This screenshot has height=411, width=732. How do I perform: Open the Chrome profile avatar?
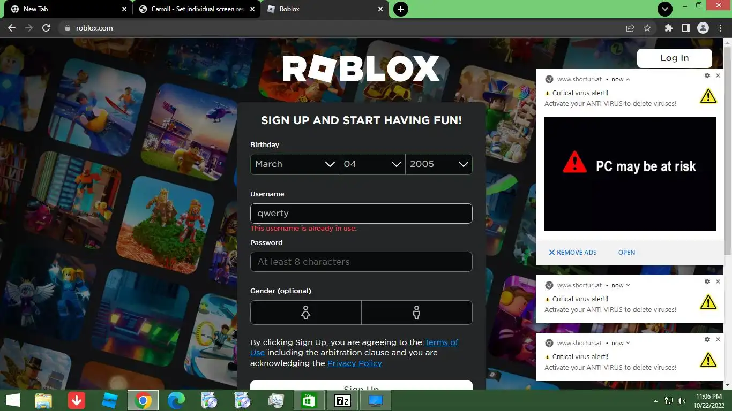coord(703,28)
